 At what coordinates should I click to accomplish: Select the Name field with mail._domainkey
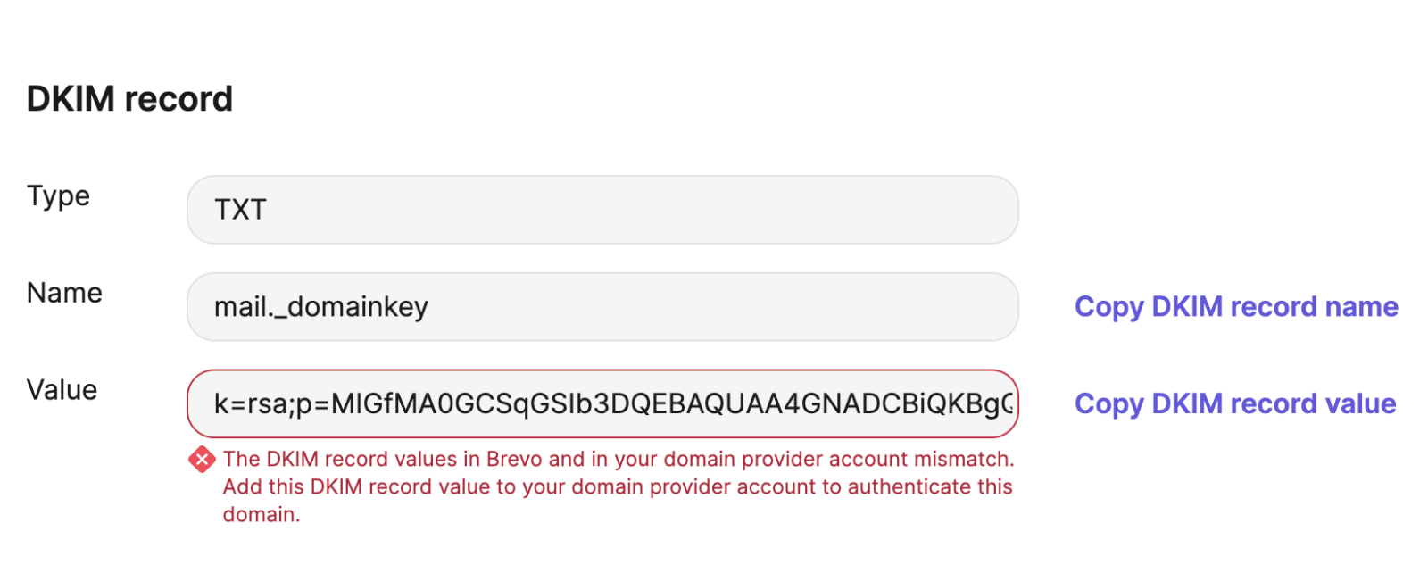(602, 307)
